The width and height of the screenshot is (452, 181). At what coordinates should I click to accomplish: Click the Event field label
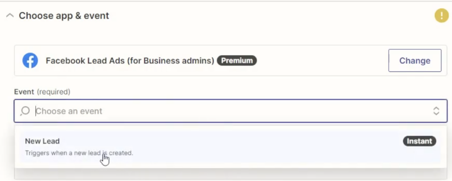tap(24, 92)
